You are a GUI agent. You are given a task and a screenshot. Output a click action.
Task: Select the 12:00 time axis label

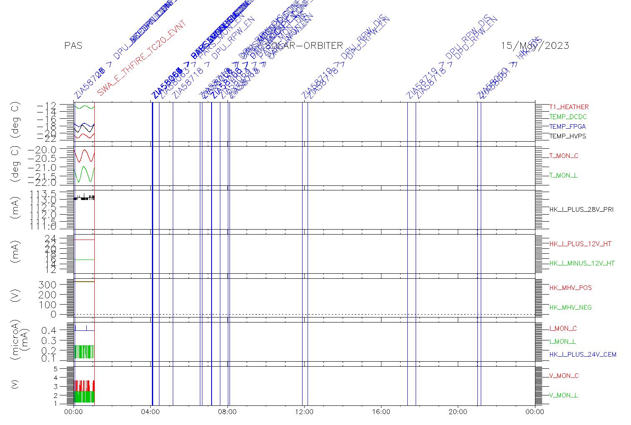304,412
